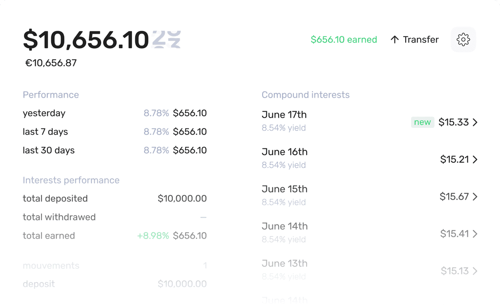Click the $656.10 earned label

(x=344, y=40)
